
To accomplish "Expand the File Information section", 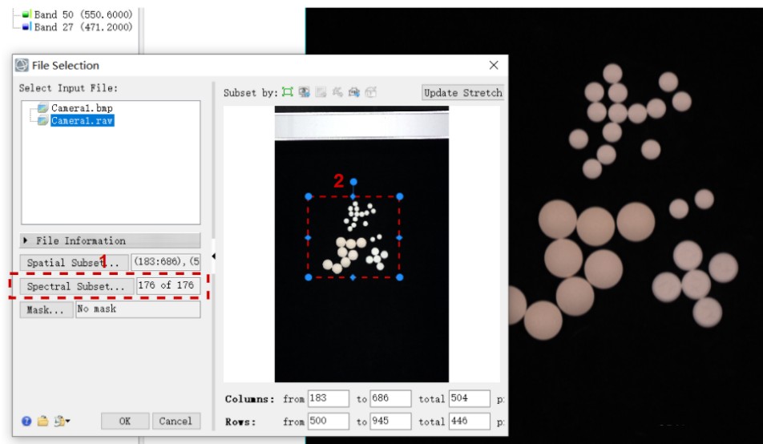I will click(x=110, y=240).
